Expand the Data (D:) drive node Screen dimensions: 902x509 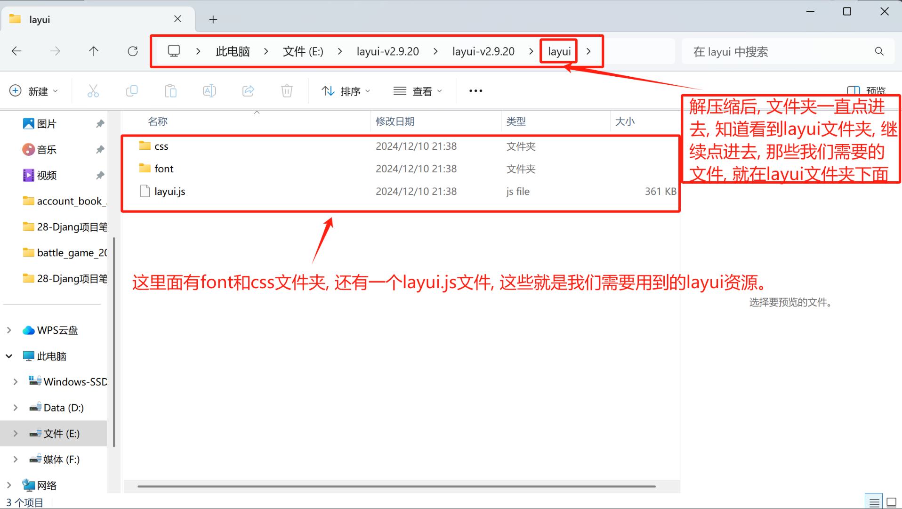coord(16,408)
